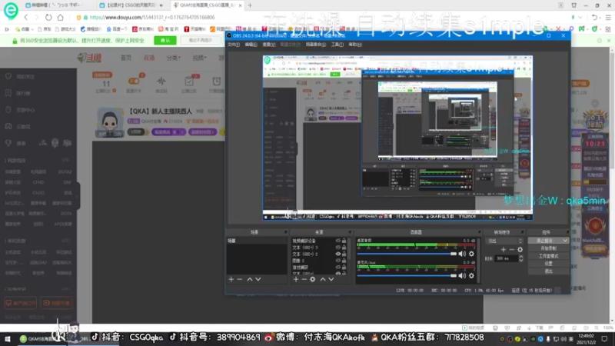Add a new source with the plus button
Image resolution: width=615 pixels, height=346 pixels.
click(x=296, y=279)
